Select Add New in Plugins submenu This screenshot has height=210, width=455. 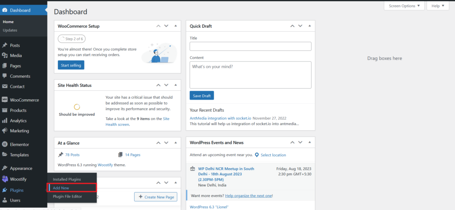(x=61, y=188)
